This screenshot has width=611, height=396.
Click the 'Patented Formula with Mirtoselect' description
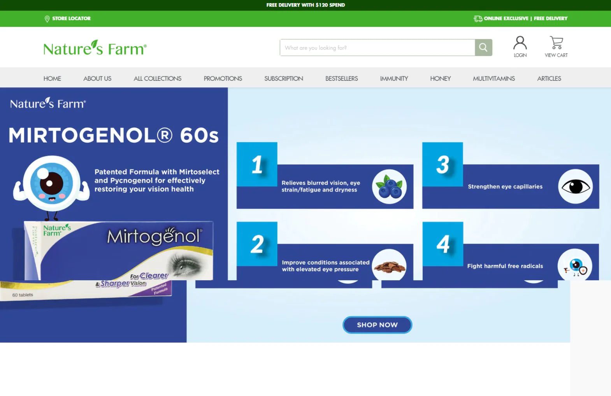(157, 180)
